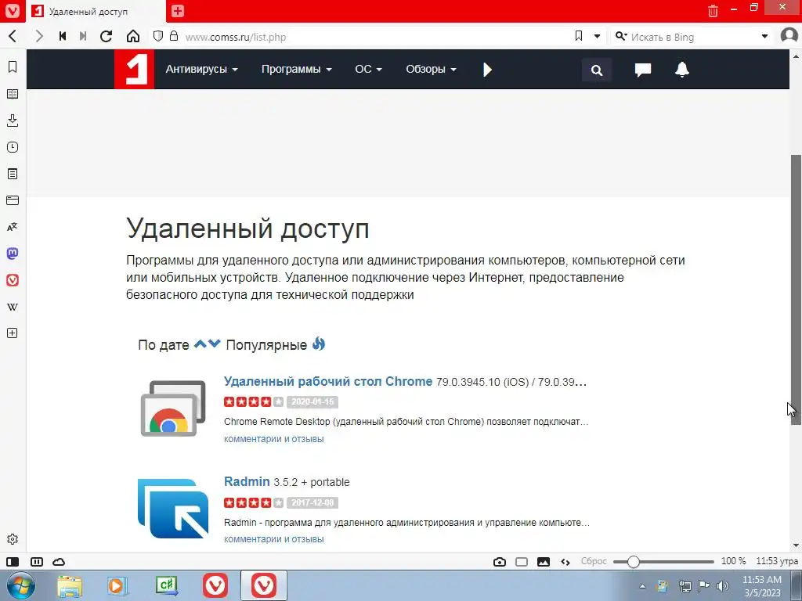
Task: Open the Wikipedia web panel
Action: tap(13, 307)
